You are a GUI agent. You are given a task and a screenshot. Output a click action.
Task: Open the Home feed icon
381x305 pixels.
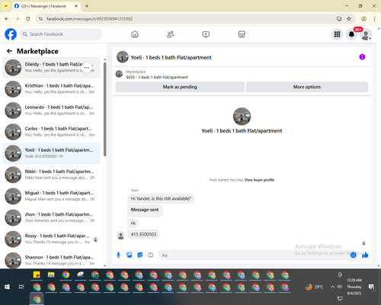click(135, 34)
